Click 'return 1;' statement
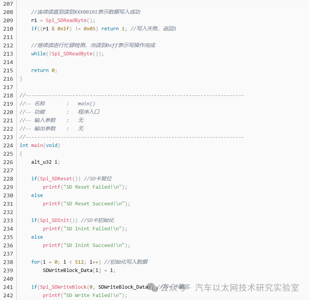309x300 pixels. pos(114,29)
